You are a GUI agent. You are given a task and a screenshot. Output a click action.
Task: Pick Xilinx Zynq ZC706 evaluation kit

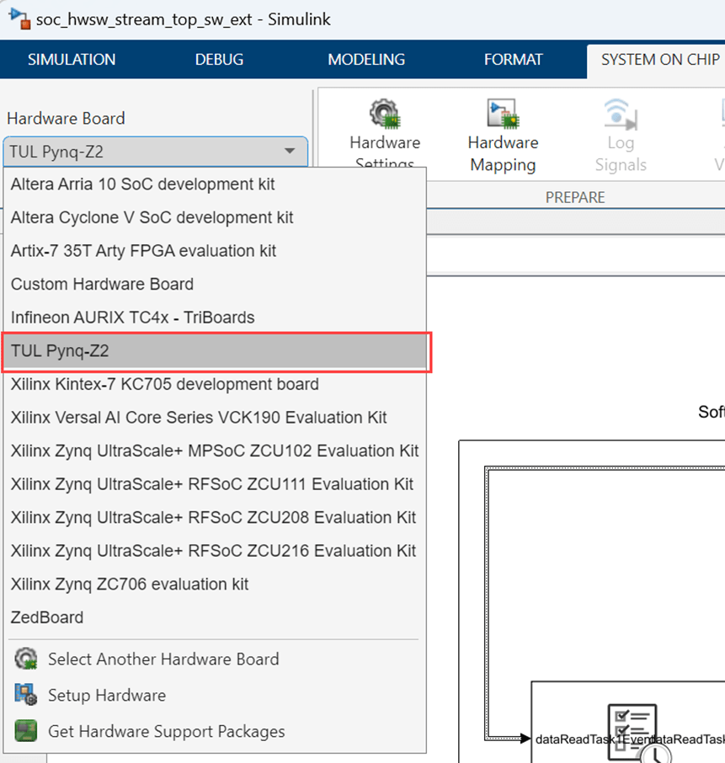click(130, 584)
